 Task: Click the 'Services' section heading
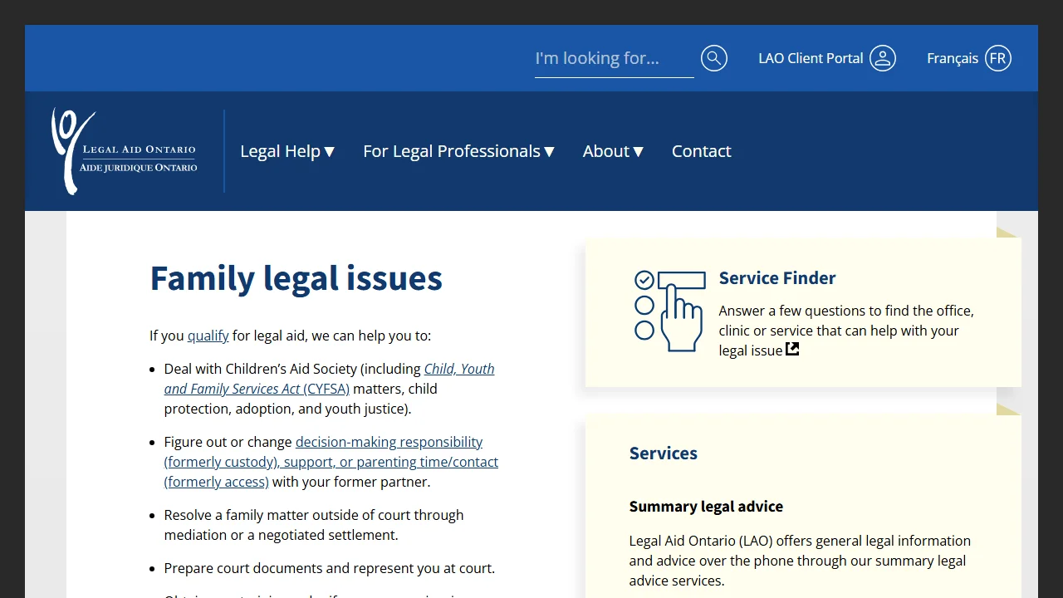664,453
